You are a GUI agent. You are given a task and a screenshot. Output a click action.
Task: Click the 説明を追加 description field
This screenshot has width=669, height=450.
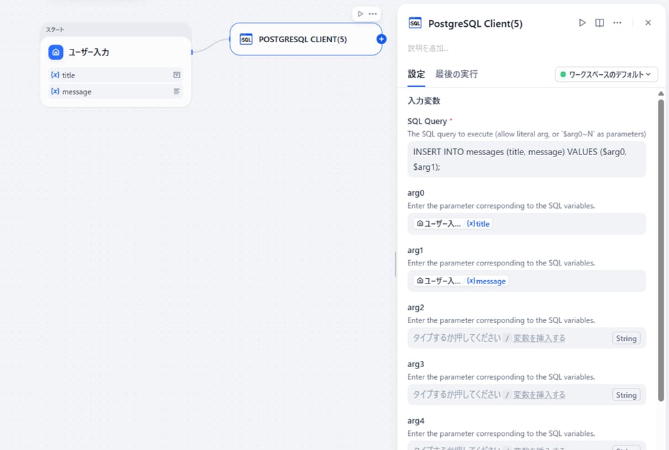tap(428, 48)
